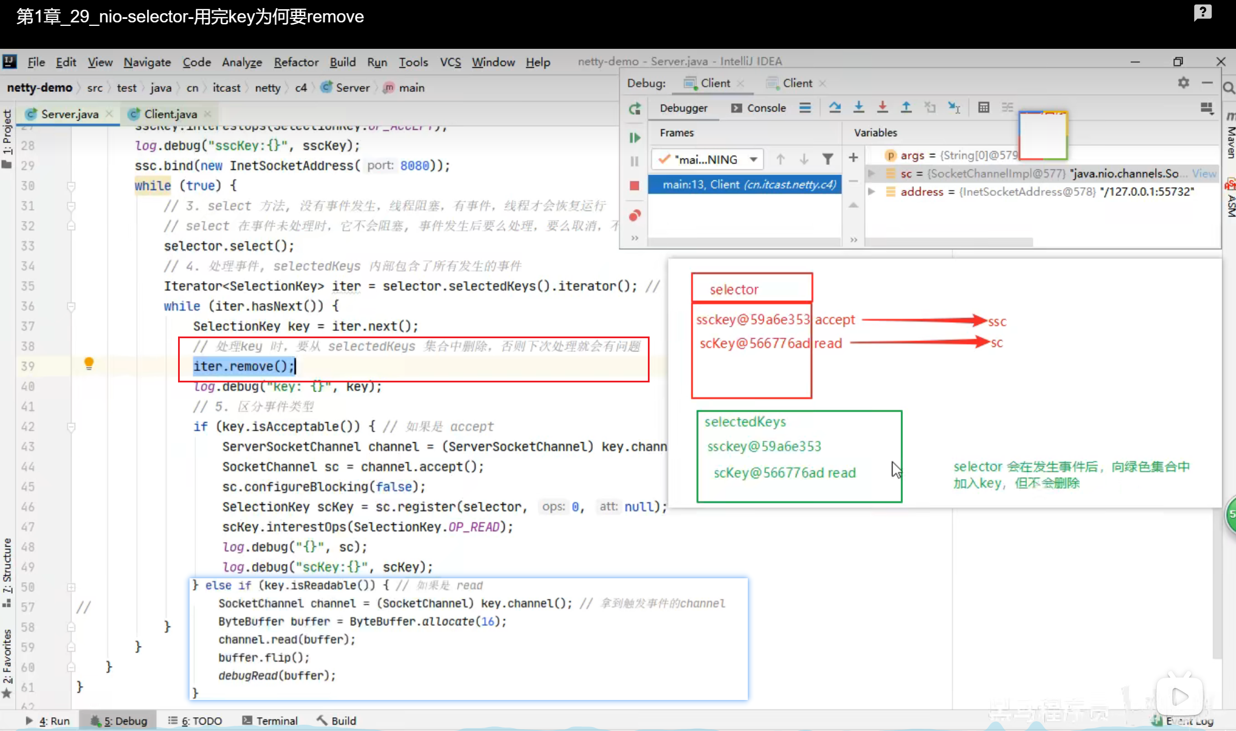1236x731 pixels.
Task: Open Evaluate Expression calculator
Action: tap(984, 107)
